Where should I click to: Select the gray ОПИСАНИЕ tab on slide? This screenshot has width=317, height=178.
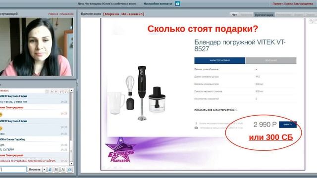[x=271, y=60]
